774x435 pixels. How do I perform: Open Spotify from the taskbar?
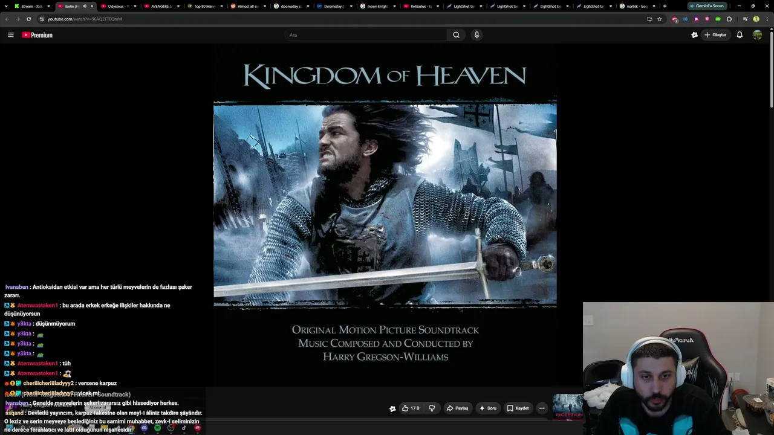pyautogui.click(x=157, y=428)
